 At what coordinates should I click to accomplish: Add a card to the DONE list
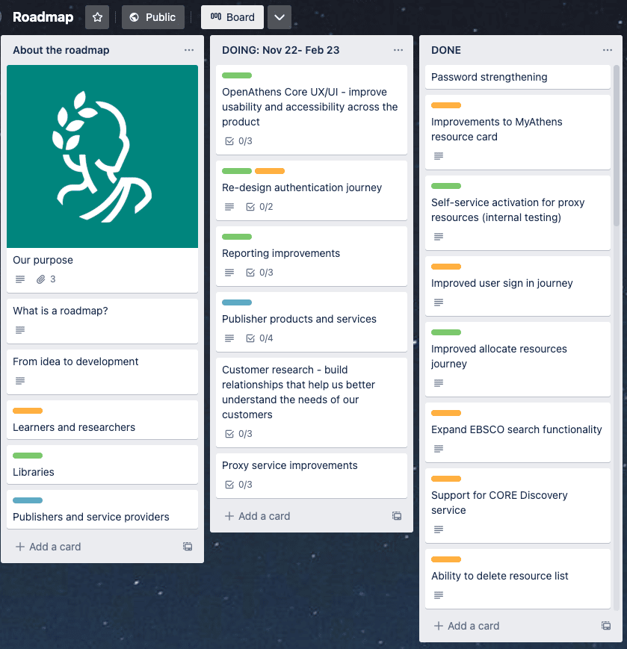coord(466,626)
